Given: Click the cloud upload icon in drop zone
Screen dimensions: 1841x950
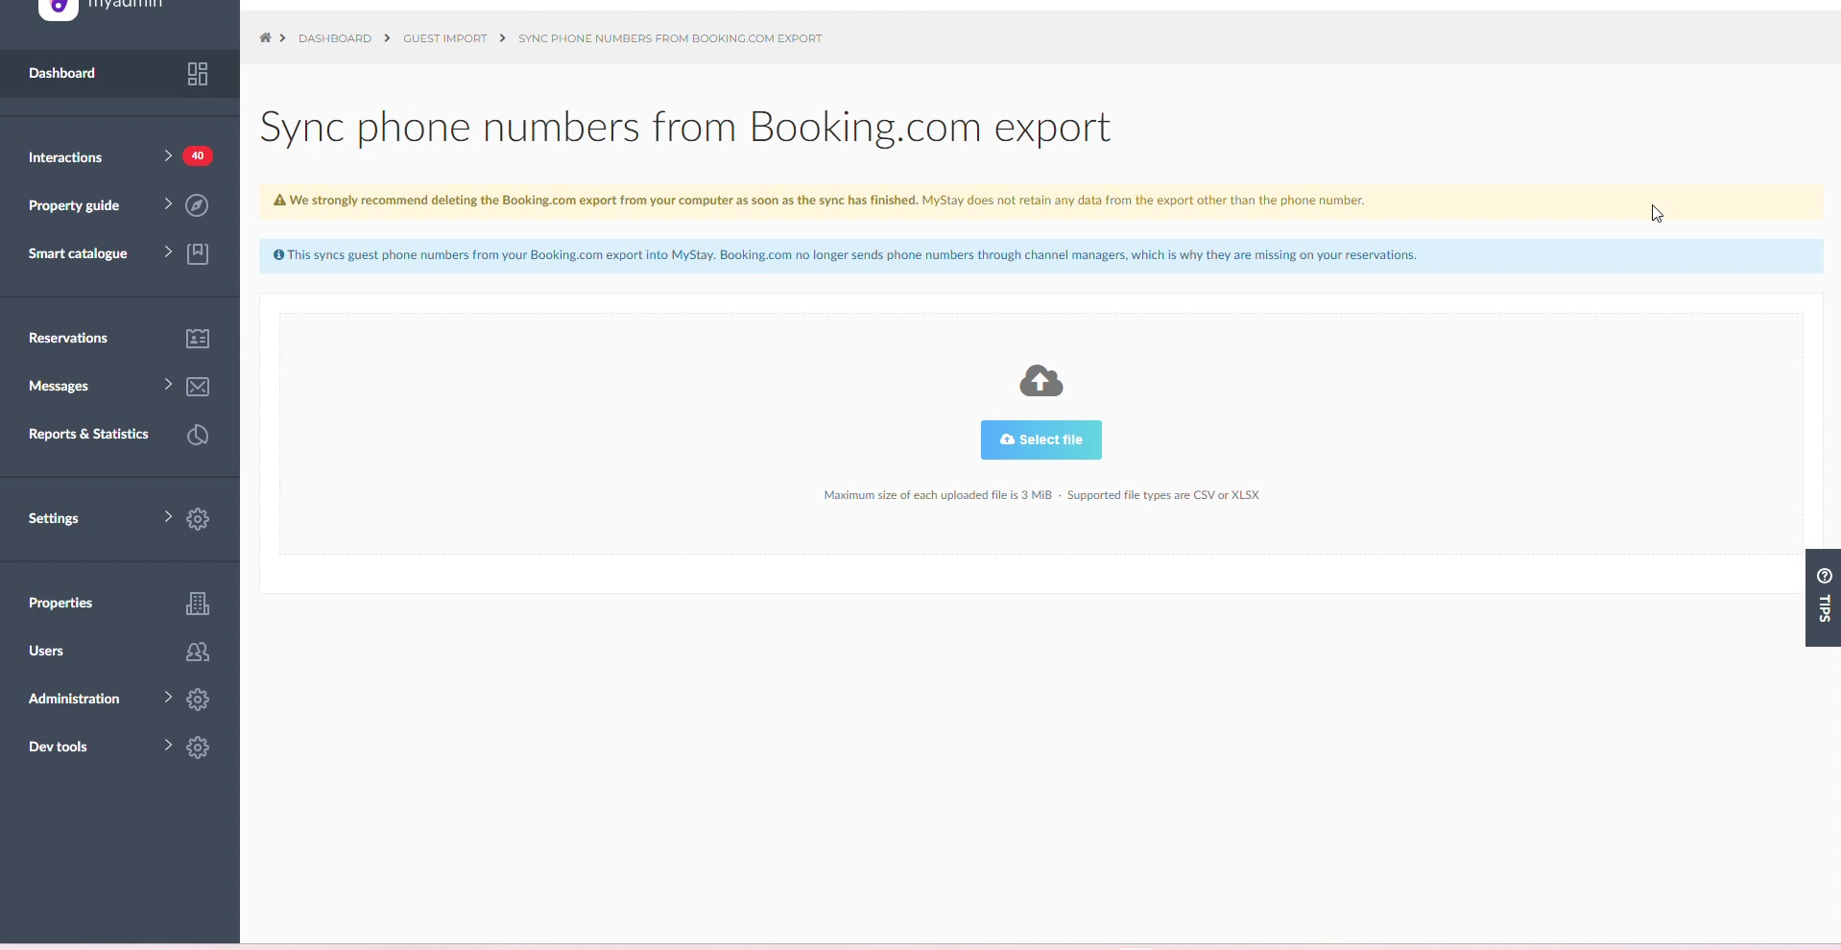Looking at the screenshot, I should point(1041,381).
